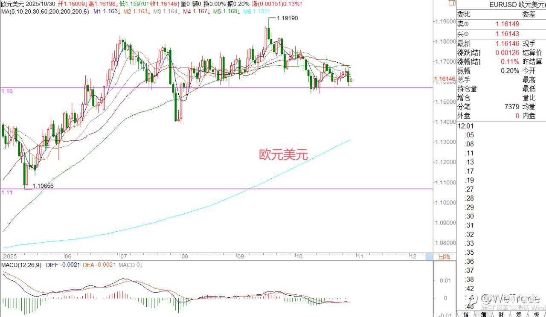Image resolution: width=546 pixels, height=317 pixels.
Task: Click the magenta 1.16 horizontal line label
Action: [x=7, y=91]
